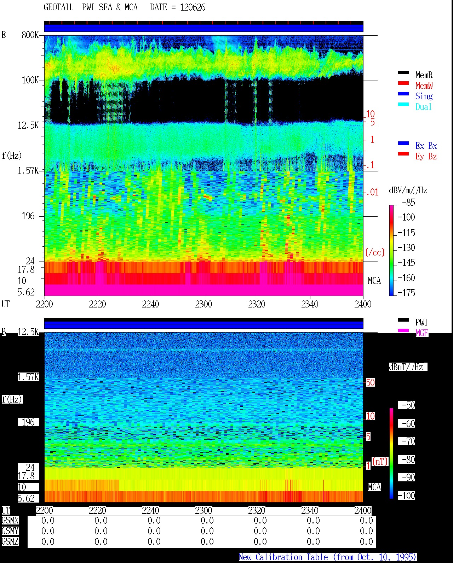This screenshot has height=563, width=453.
Task: Click the red MemW legend swatch
Action: click(403, 83)
